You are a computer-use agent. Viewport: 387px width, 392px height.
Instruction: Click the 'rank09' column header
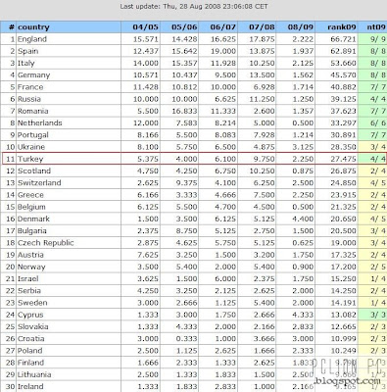tap(342, 27)
